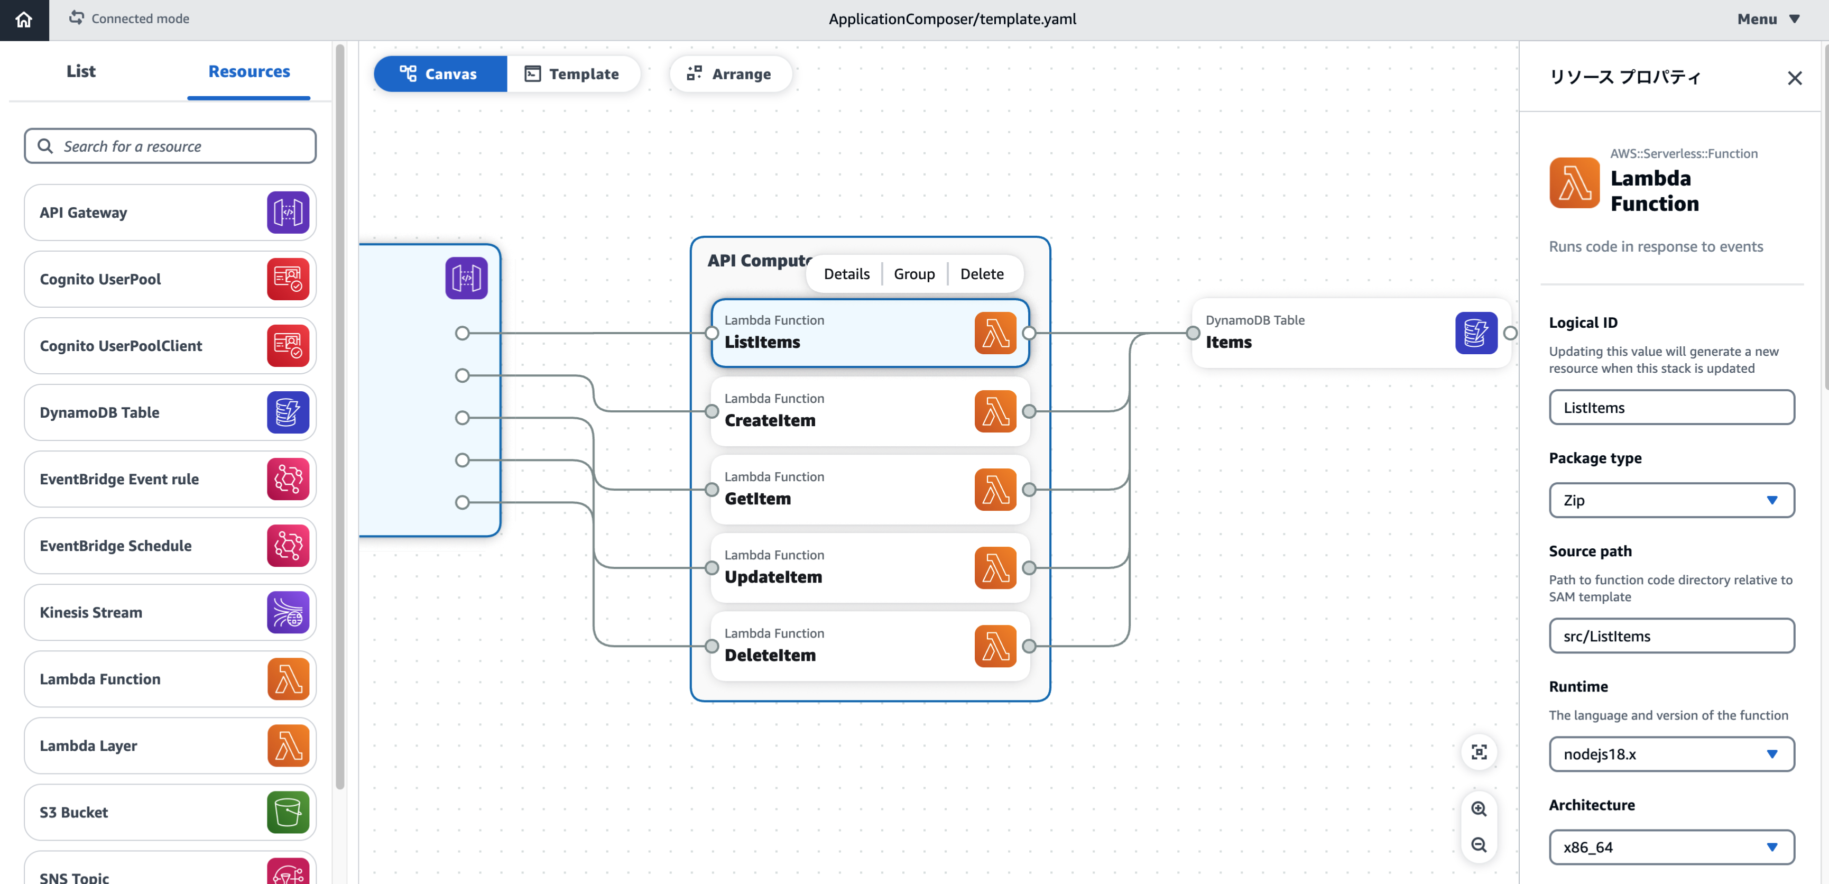The width and height of the screenshot is (1829, 884).
Task: Select the Lambda Layer resource icon
Action: pos(288,745)
